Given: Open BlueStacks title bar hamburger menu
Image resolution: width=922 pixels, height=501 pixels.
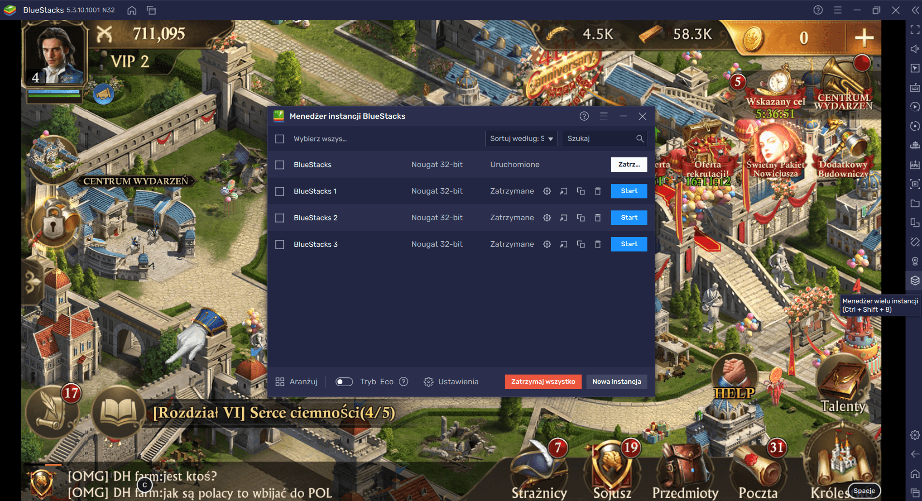Looking at the screenshot, I should pos(837,10).
